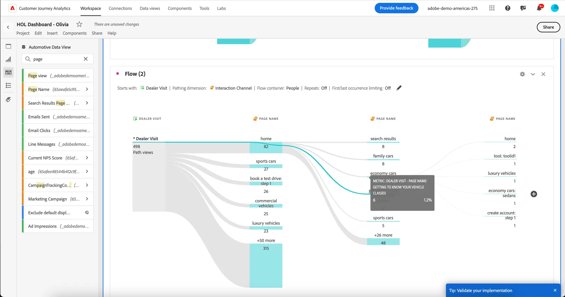Expand the Page Name dimension chevron
The height and width of the screenshot is (297, 565).
click(87, 89)
